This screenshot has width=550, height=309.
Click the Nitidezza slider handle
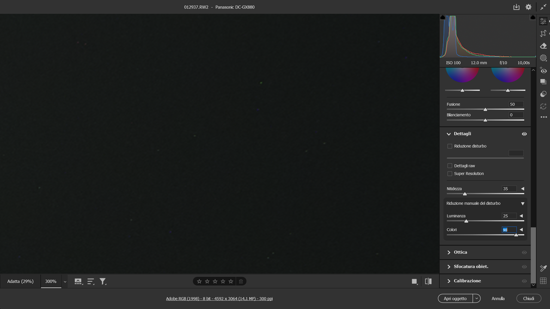point(464,194)
